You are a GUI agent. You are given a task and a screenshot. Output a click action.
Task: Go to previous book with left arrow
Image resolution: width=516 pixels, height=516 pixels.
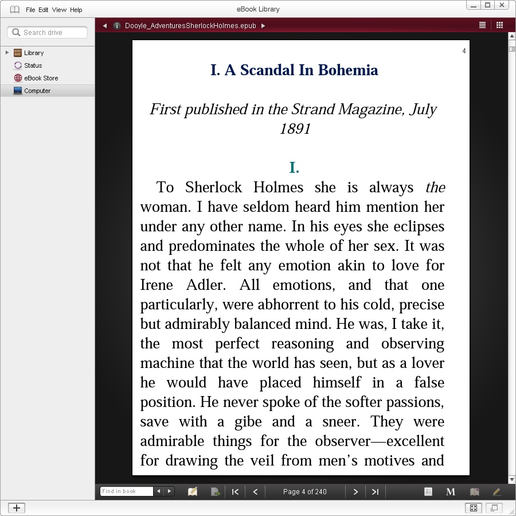105,26
